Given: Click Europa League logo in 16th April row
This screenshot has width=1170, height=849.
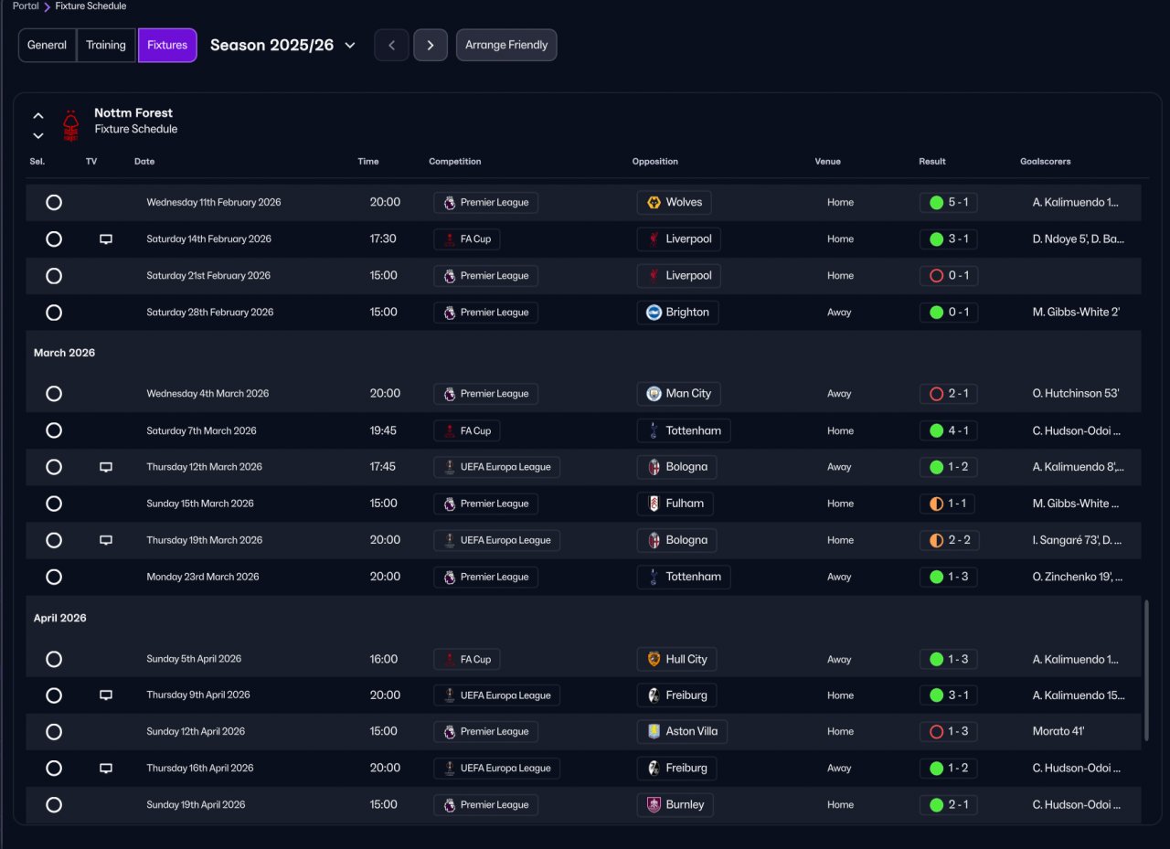Looking at the screenshot, I should (449, 769).
